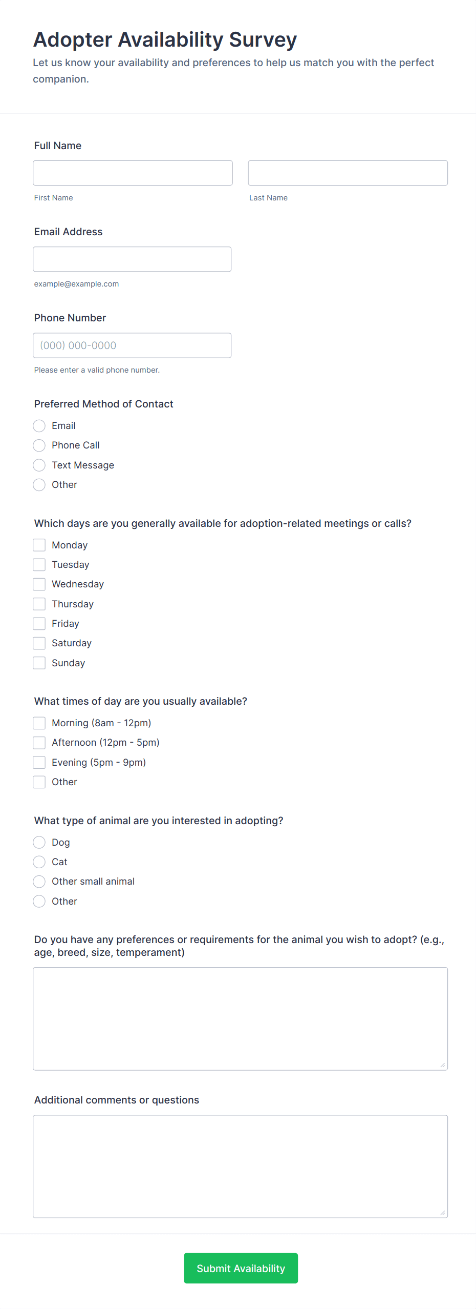Select Email as preferred contact method
Screen dimensions: 476x1309
[x=39, y=425]
